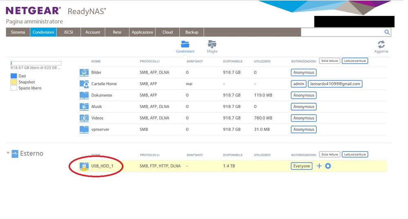408x219 pixels.
Task: Open the Backup tab
Action: (x=192, y=32)
